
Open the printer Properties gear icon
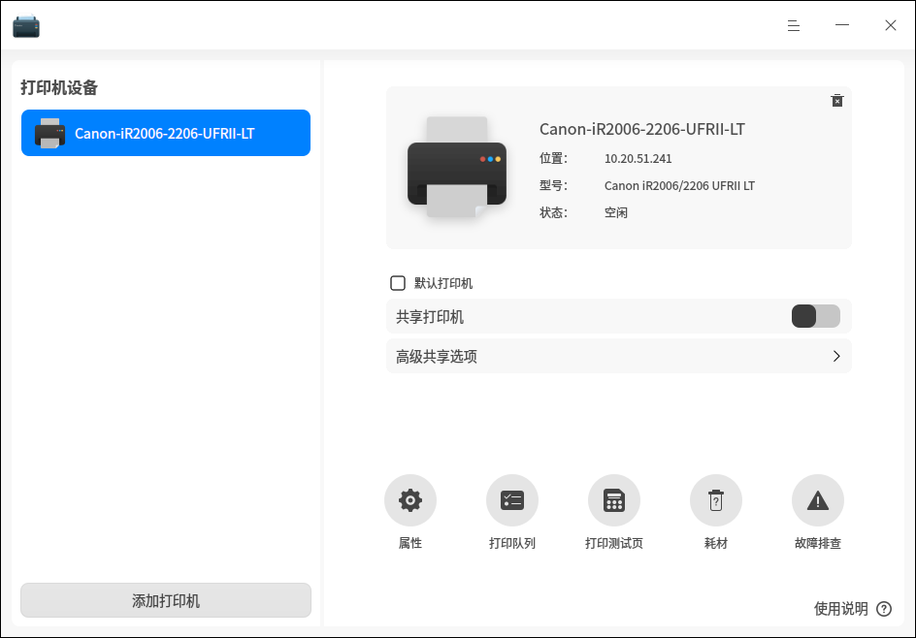[x=410, y=500]
